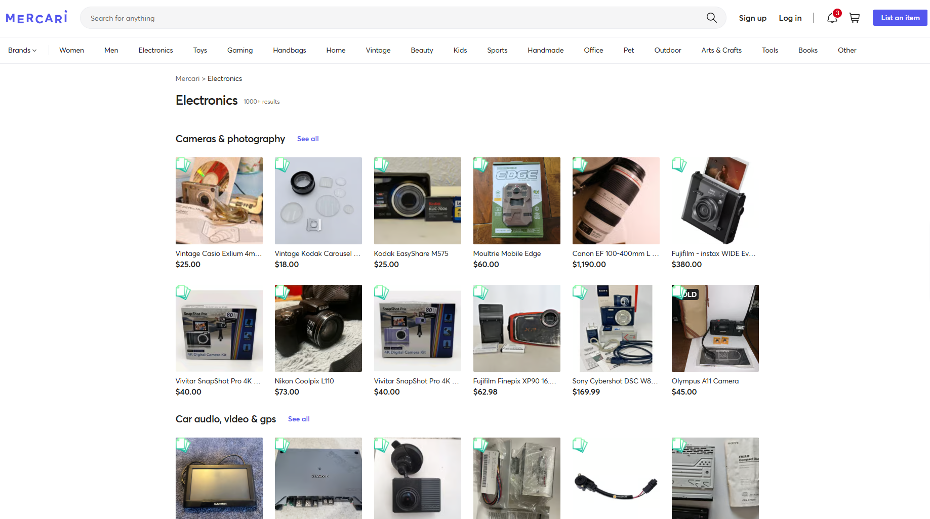930x519 pixels.
Task: Open the Other category
Action: click(x=847, y=50)
